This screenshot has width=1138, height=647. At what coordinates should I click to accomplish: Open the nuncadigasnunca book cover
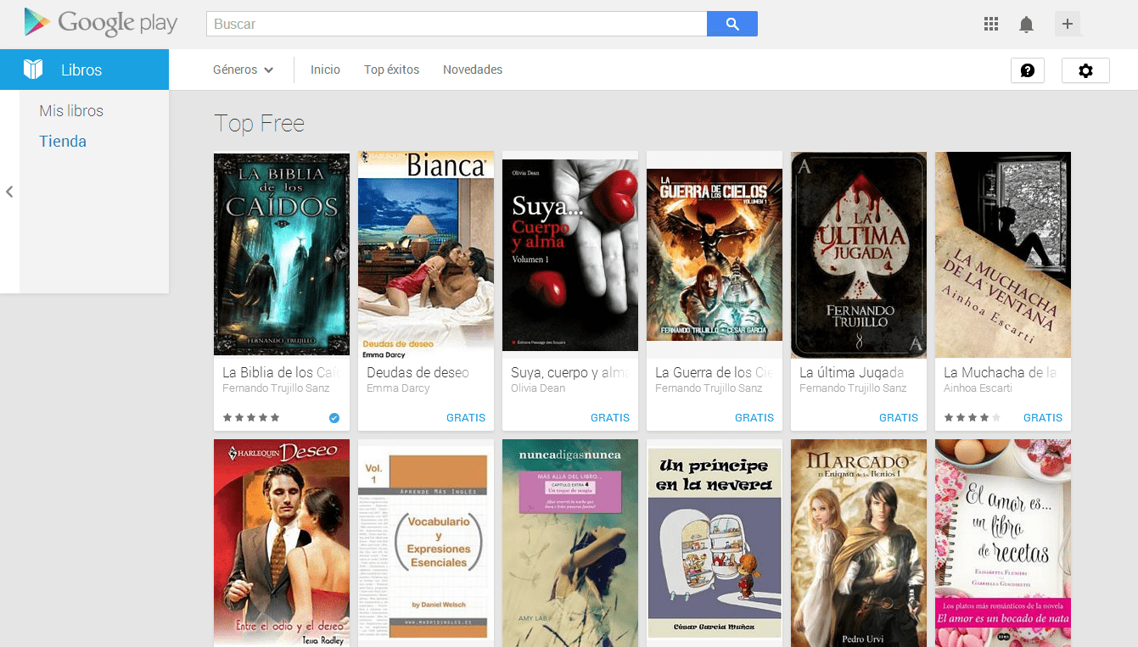click(x=570, y=544)
